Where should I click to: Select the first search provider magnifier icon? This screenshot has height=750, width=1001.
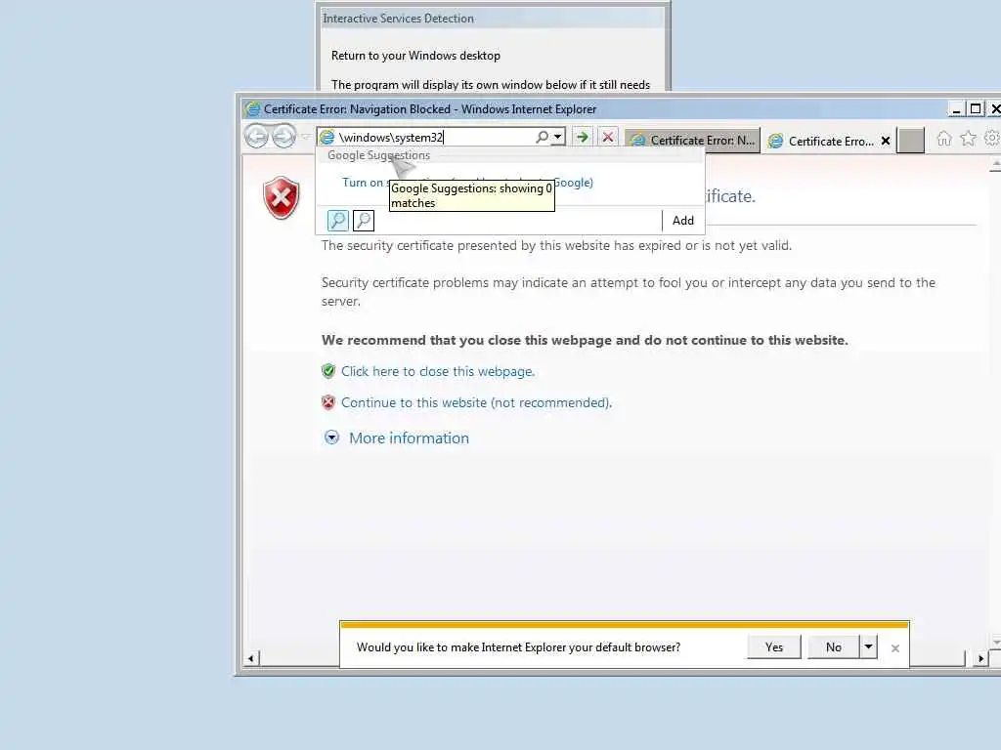[337, 220]
